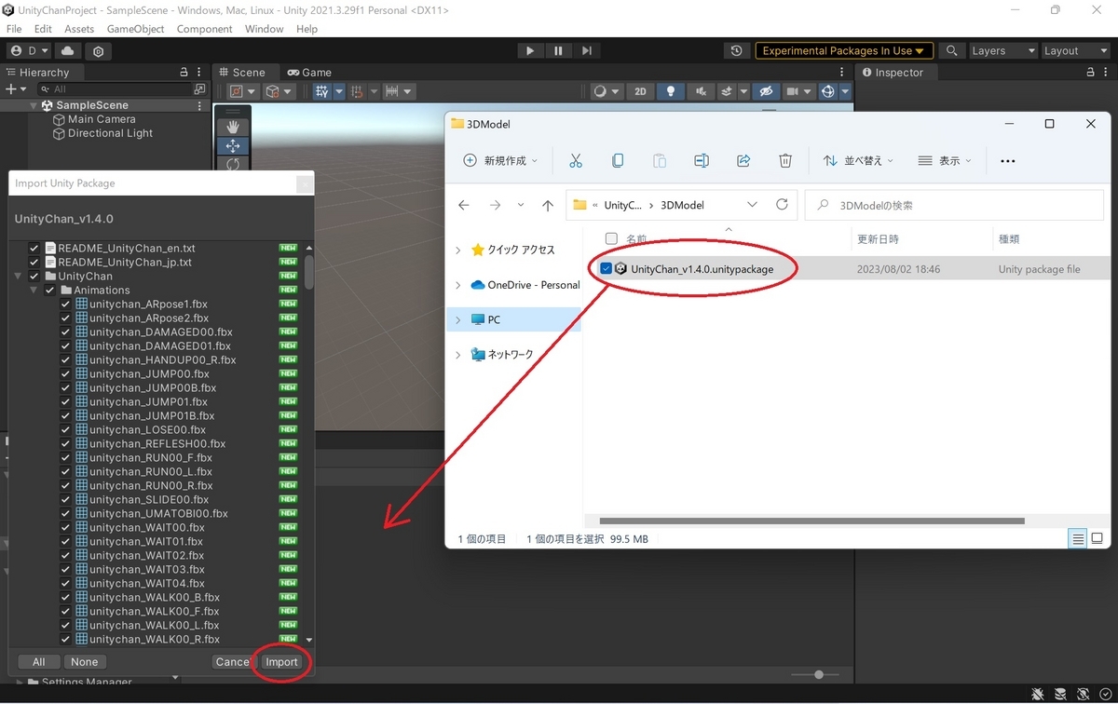Click the cut scissors icon in Explorer
The image size is (1118, 704).
(x=576, y=160)
